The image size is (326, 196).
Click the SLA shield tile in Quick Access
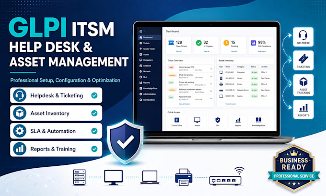(218, 122)
